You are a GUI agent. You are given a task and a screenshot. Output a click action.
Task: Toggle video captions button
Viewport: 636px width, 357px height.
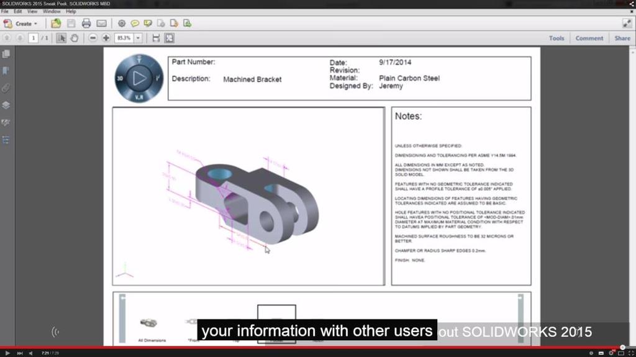point(601,353)
